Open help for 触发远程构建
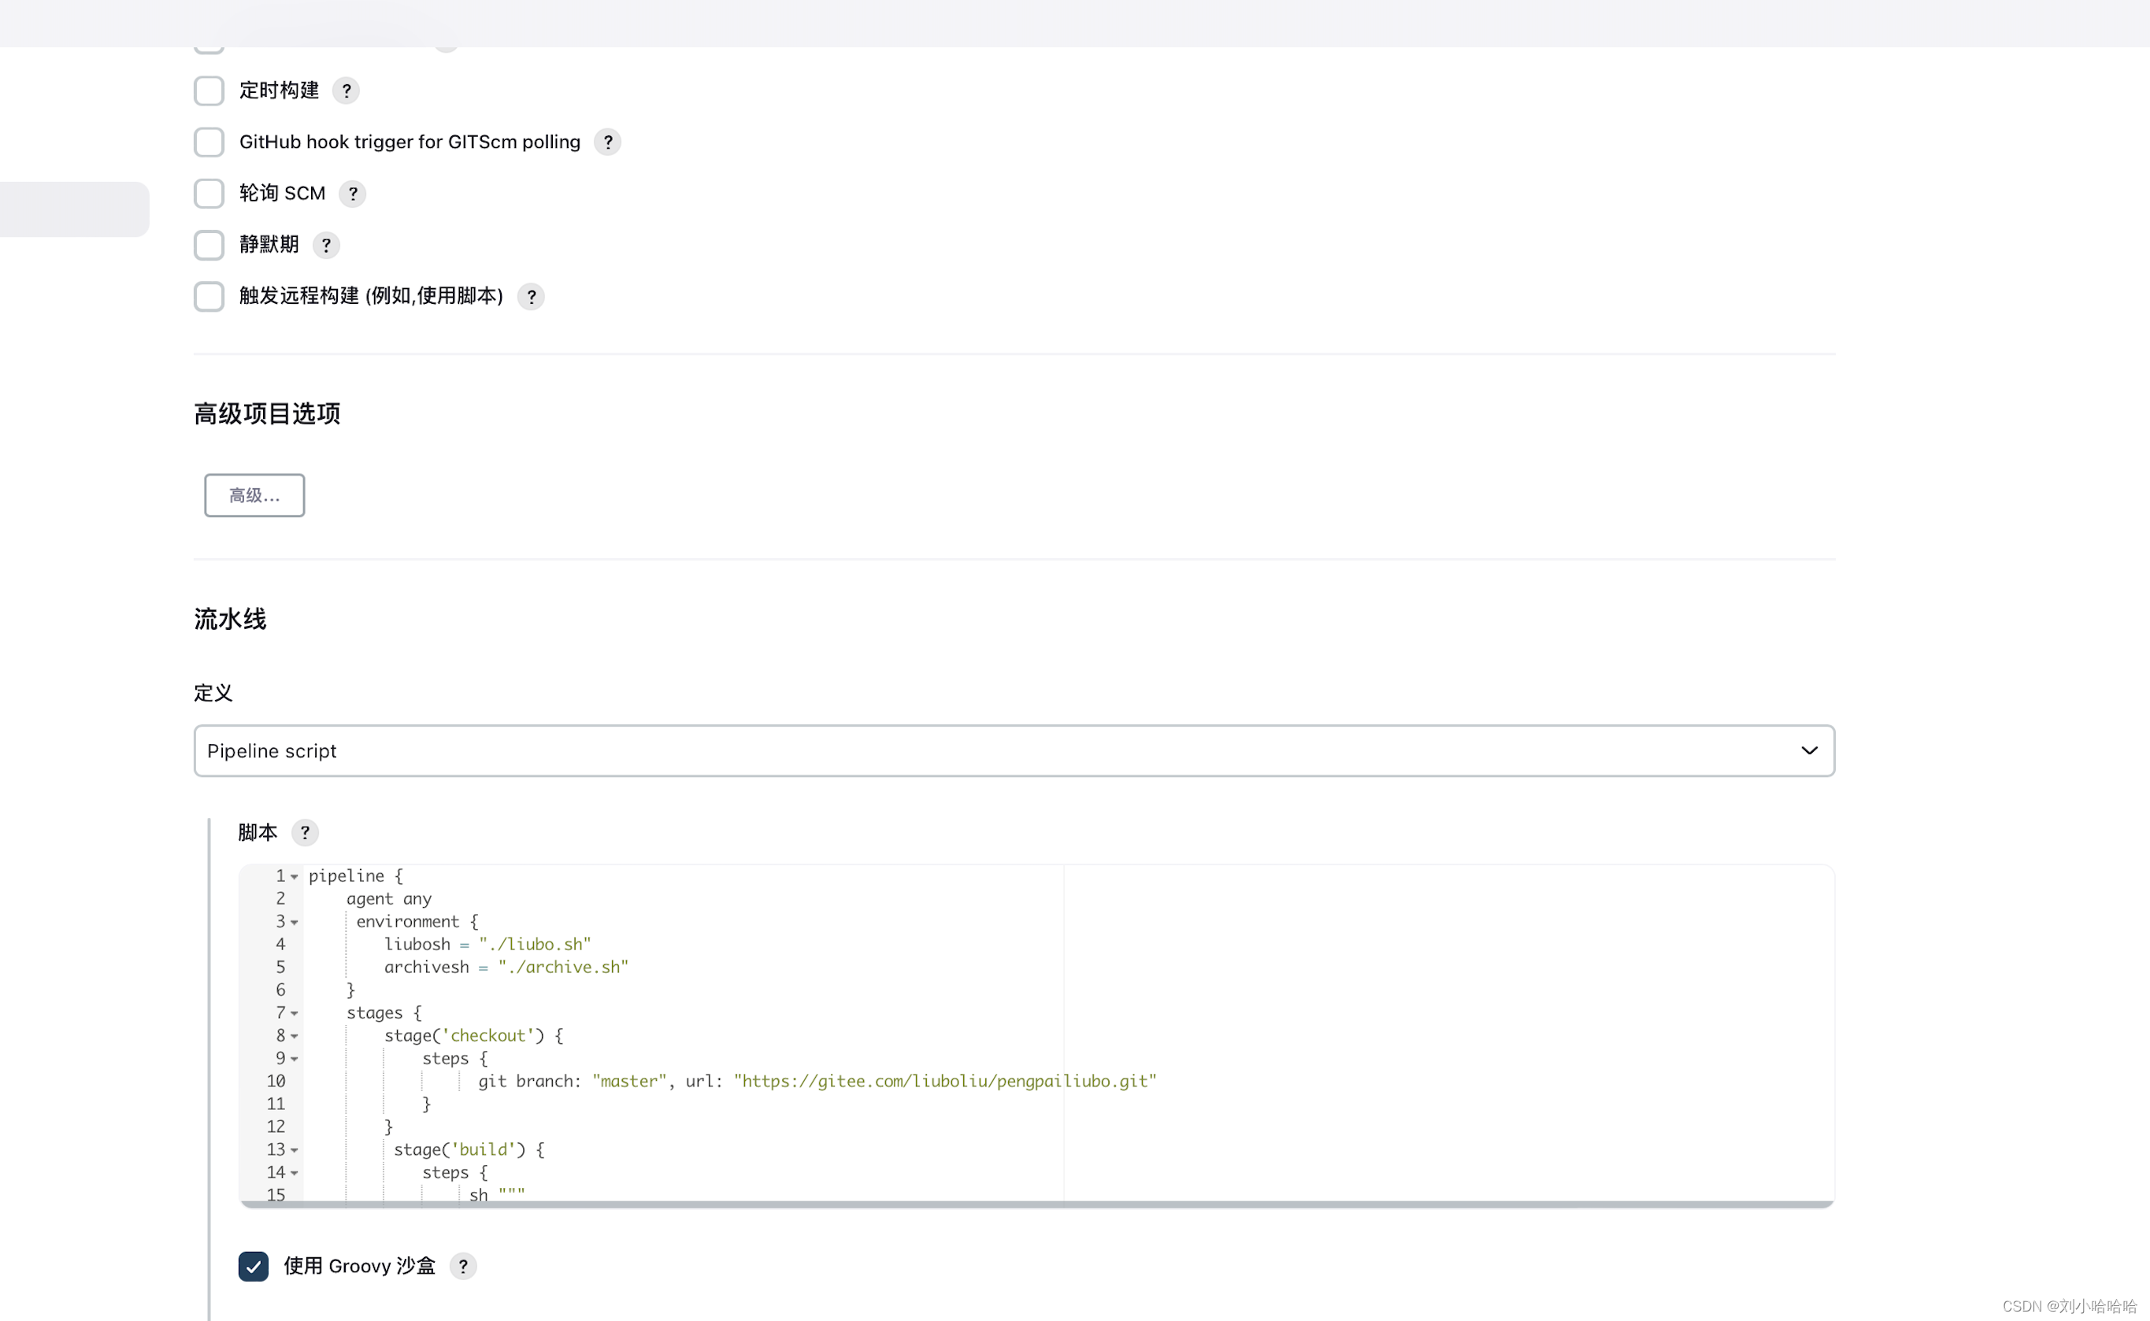 click(531, 297)
